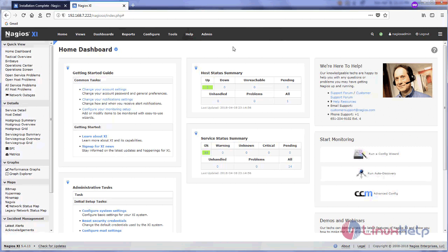Image resolution: width=448 pixels, height=252 pixels.
Task: Open the Reports menu
Action: coord(128,34)
